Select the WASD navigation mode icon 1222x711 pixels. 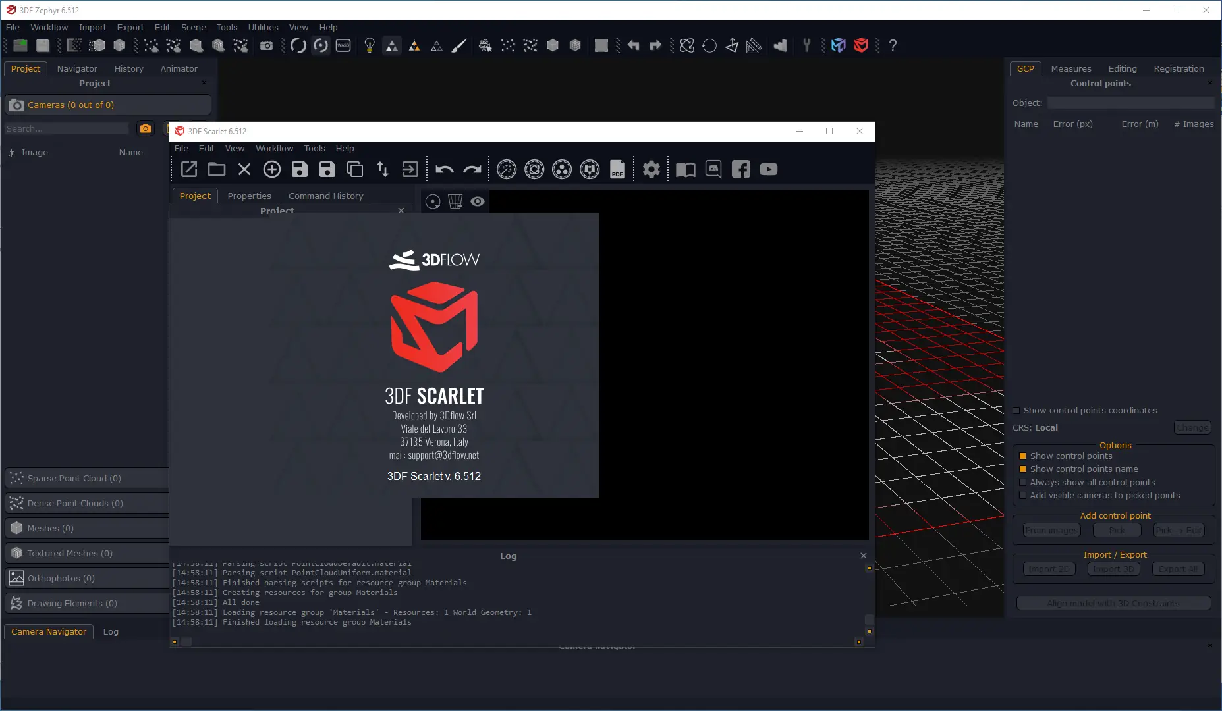coord(343,45)
